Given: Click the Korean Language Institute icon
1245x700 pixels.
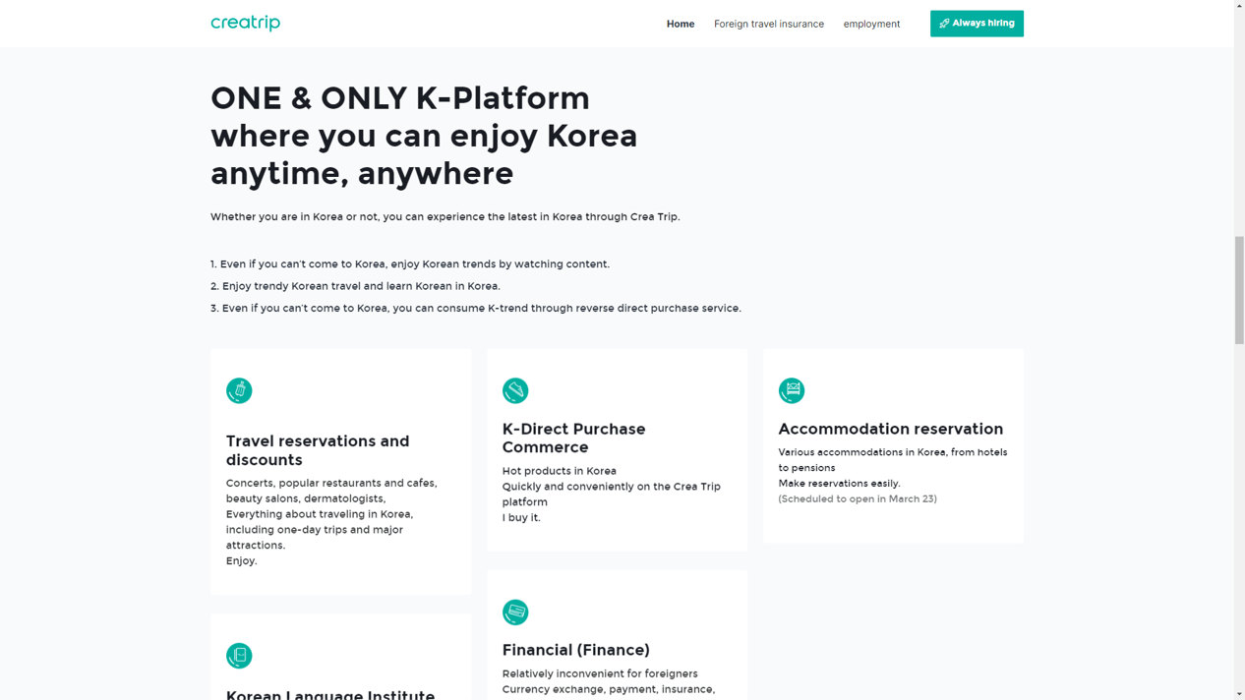Looking at the screenshot, I should coord(239,656).
